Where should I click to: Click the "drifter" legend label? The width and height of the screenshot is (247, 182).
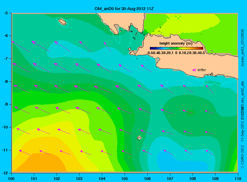(x=202, y=70)
